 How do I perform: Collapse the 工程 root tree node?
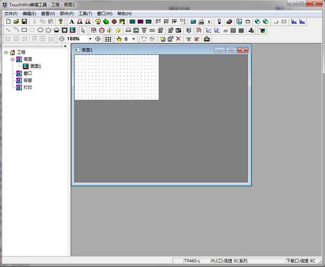(x=5, y=53)
